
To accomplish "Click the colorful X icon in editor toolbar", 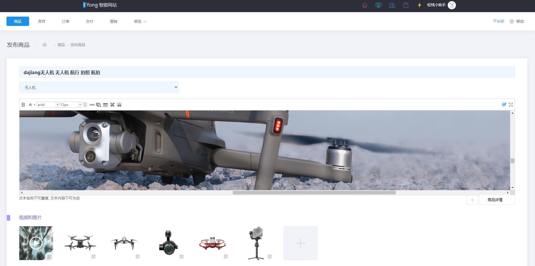I will click(112, 105).
